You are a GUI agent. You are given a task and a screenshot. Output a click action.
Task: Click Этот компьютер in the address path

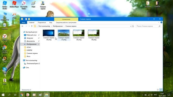click(44, 26)
